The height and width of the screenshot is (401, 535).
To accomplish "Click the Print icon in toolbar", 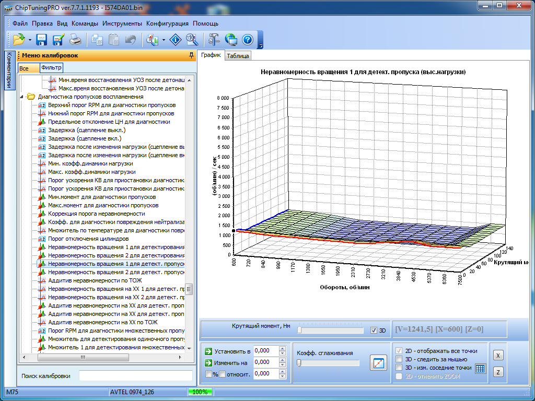I will click(75, 40).
